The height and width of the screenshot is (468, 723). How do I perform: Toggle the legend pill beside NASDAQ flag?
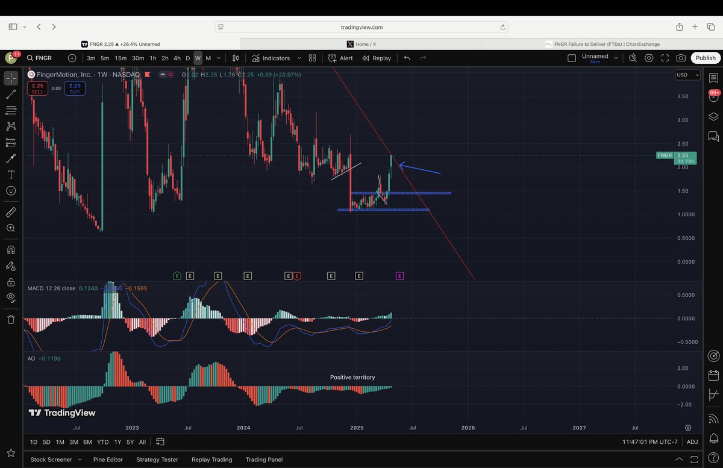point(166,75)
